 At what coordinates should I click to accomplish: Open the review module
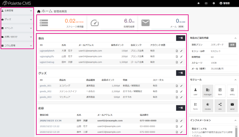coord(208,106)
